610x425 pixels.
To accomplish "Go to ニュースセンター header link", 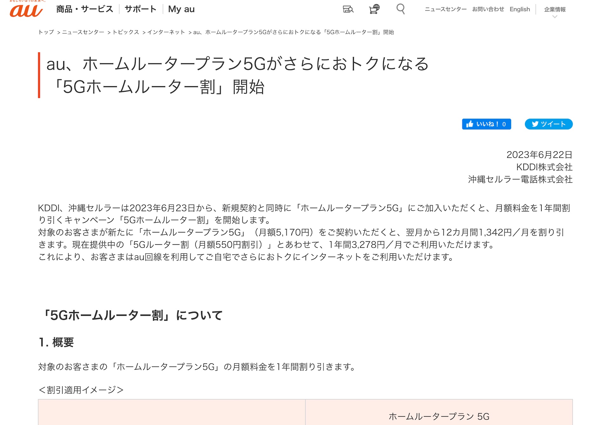I will 445,9.
